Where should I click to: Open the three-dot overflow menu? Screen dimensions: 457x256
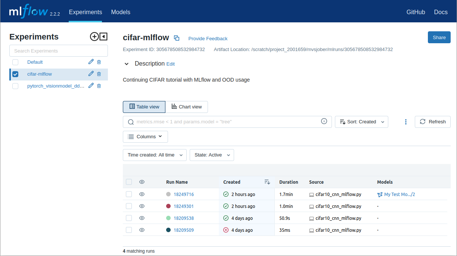point(406,121)
